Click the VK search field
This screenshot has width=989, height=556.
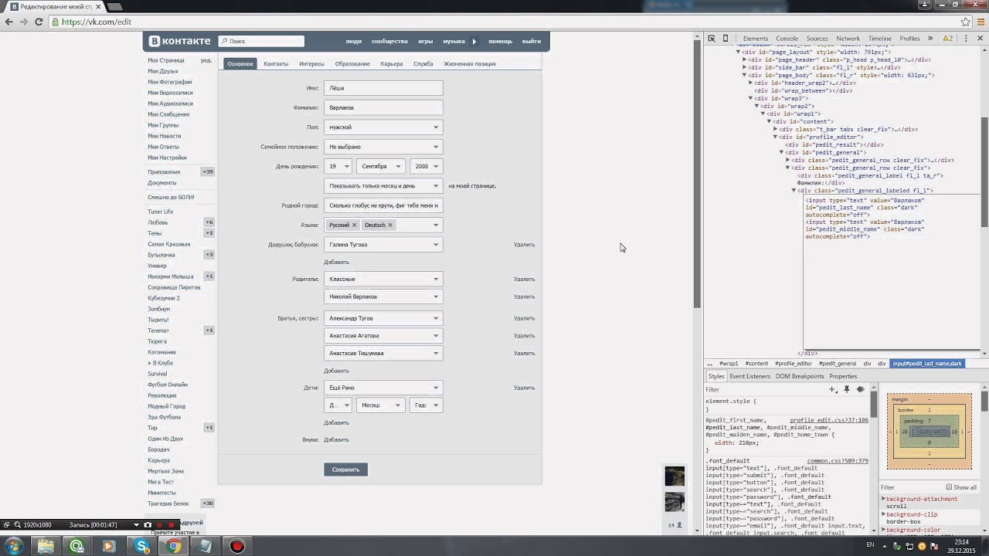[261, 41]
